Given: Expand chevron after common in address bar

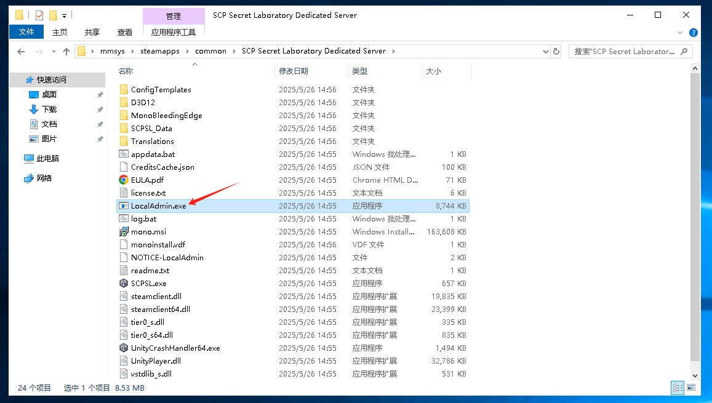Looking at the screenshot, I should point(234,51).
